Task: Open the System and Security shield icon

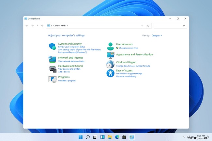Action: 52,47
